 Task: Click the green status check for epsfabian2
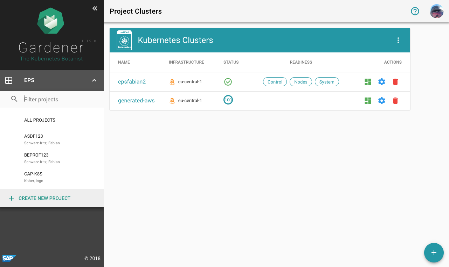click(228, 82)
